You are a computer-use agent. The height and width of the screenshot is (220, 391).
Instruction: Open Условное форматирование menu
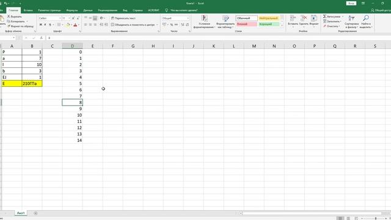205,21
